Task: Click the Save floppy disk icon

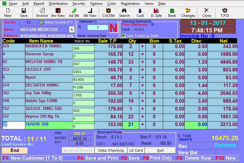Action: [24, 11]
